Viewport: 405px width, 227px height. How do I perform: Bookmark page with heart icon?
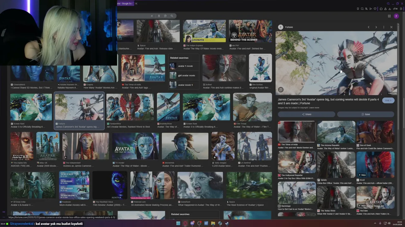[375, 9]
